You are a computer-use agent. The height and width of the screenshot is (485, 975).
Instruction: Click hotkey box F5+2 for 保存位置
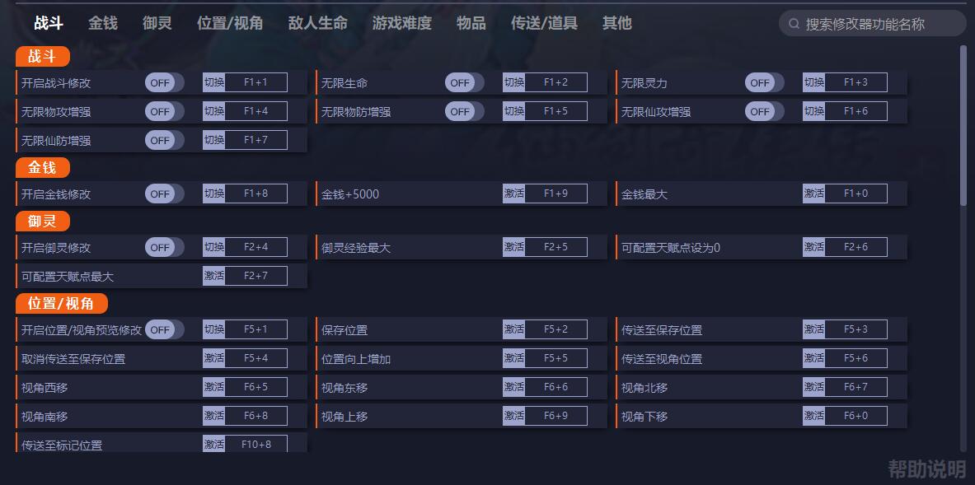tap(556, 329)
